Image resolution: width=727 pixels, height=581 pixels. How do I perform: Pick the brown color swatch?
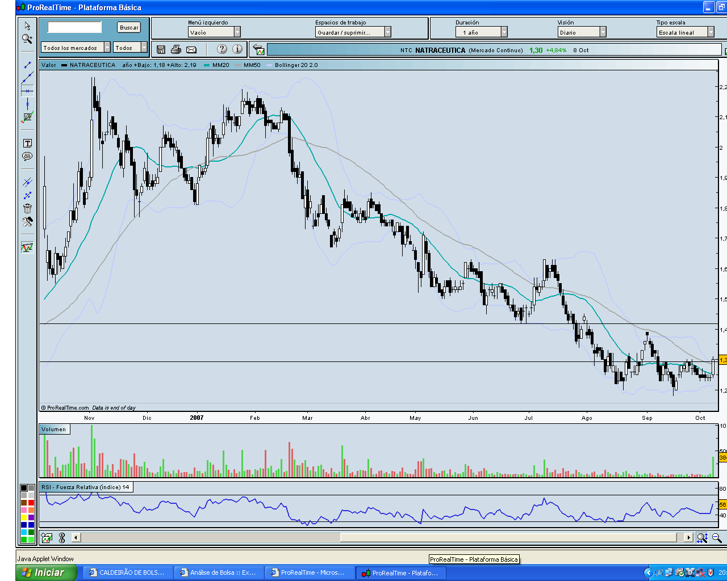click(x=24, y=503)
